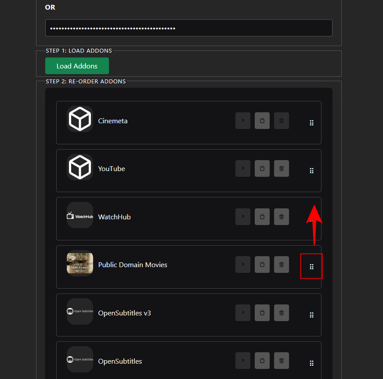
Task: Copy the Cinemeta addon URL with clipboard icon
Action: [x=262, y=121]
